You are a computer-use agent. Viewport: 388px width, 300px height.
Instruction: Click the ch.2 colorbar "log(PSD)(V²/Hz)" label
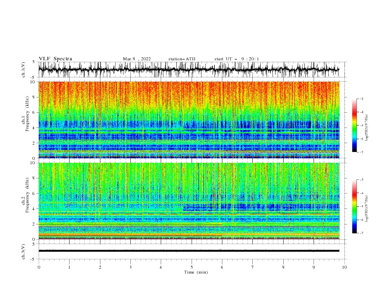coord(367,208)
